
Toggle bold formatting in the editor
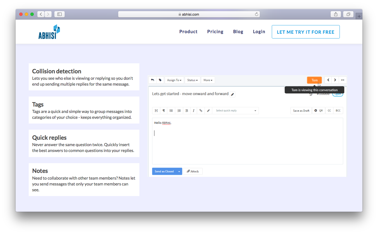(x=186, y=111)
